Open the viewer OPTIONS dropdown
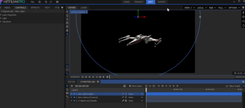The height and width of the screenshot is (108, 245). pyautogui.click(x=234, y=8)
